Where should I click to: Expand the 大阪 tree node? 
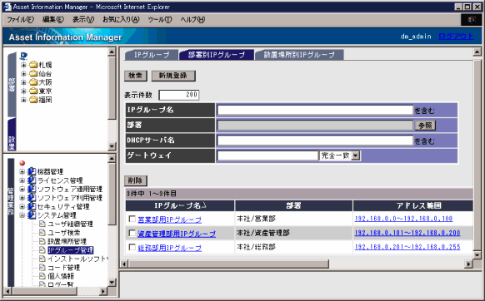[x=23, y=82]
